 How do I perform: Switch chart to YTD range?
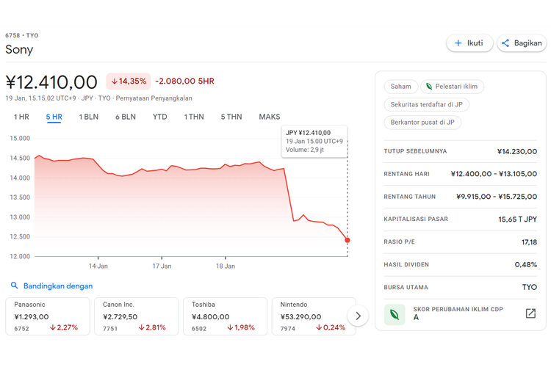(x=159, y=117)
